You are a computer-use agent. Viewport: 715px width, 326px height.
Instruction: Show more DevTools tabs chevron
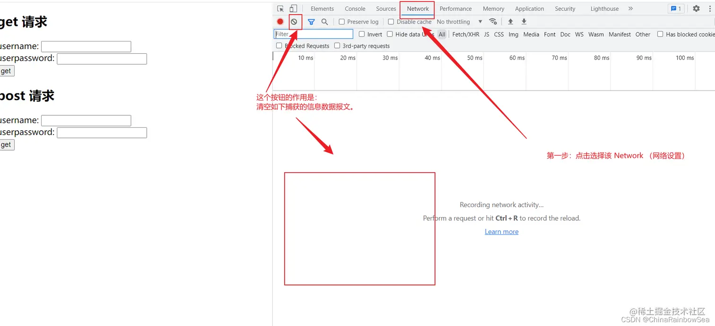coord(630,8)
